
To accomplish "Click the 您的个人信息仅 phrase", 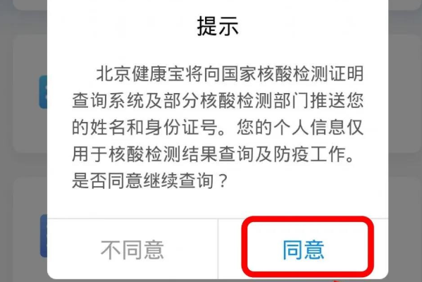I will pyautogui.click(x=300, y=127).
